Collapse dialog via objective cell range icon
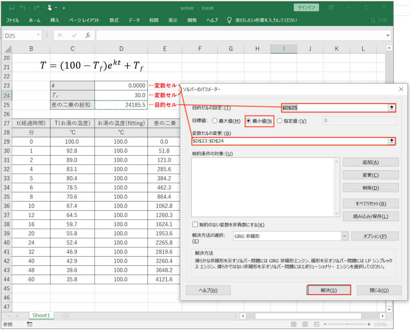 pyautogui.click(x=392, y=108)
